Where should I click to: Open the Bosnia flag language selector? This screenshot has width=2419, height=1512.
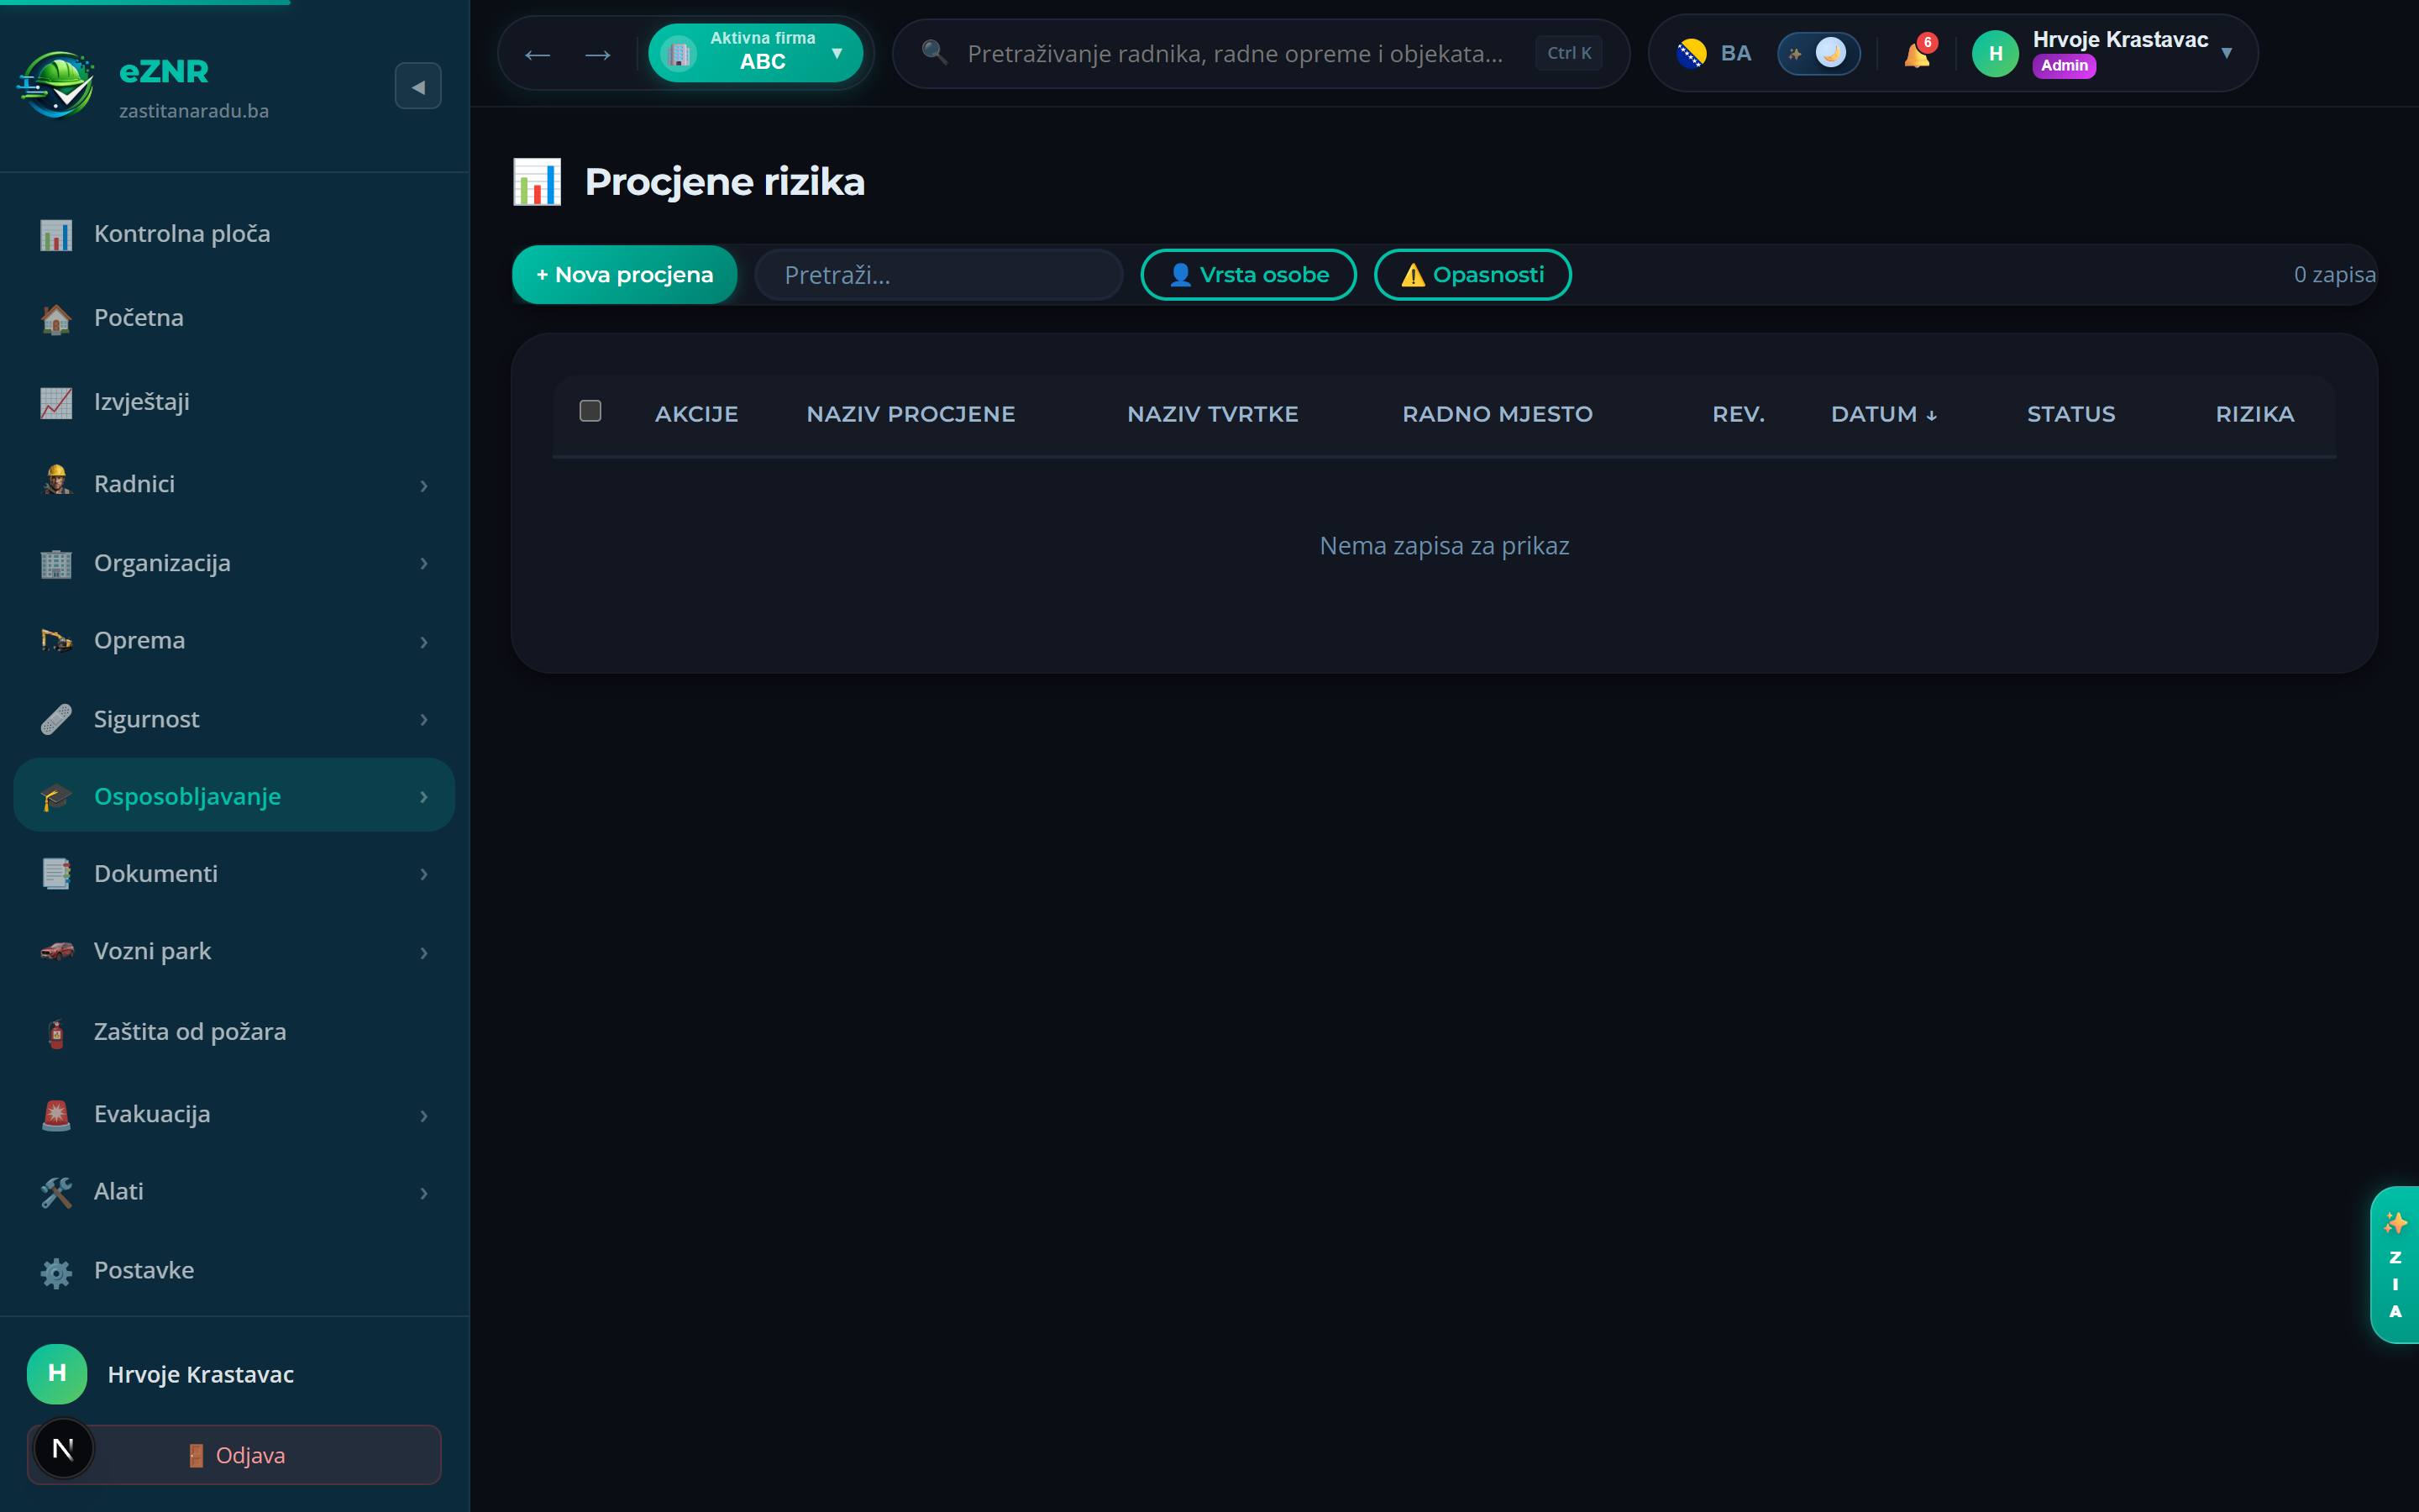1714,53
